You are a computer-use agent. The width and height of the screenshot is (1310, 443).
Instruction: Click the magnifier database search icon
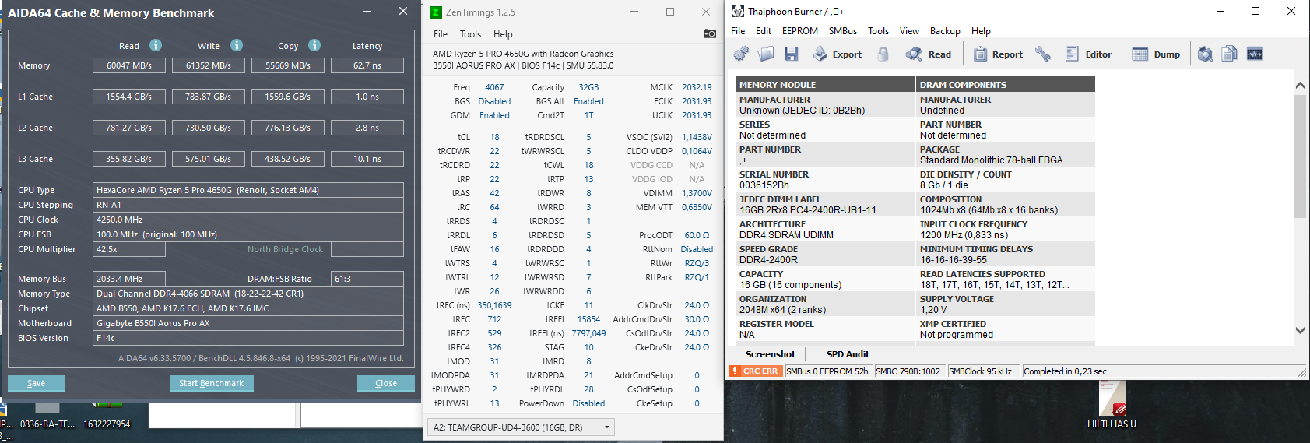(1205, 54)
